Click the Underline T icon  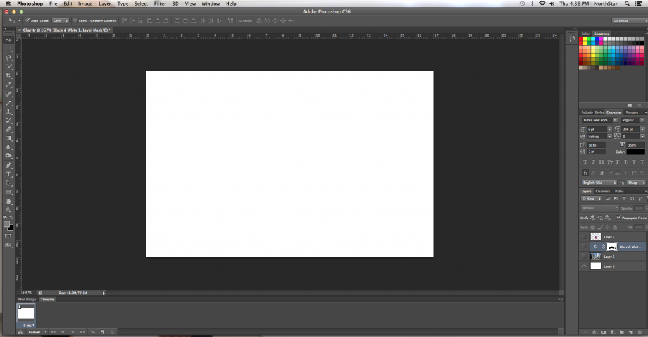pyautogui.click(x=634, y=162)
